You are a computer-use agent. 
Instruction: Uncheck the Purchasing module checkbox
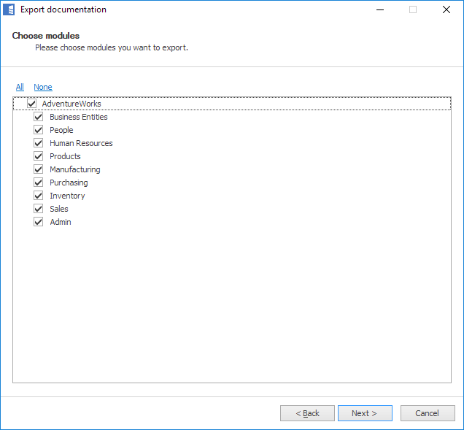(x=39, y=183)
